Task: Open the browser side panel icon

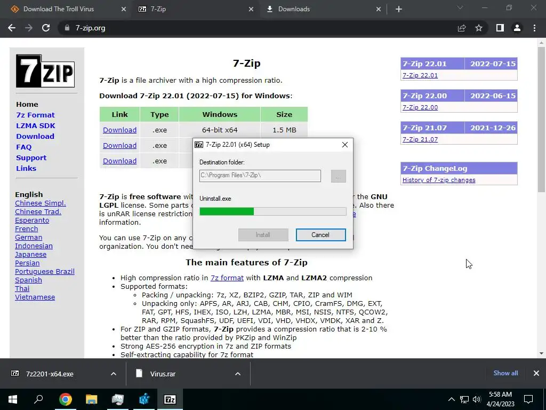Action: pyautogui.click(x=500, y=28)
